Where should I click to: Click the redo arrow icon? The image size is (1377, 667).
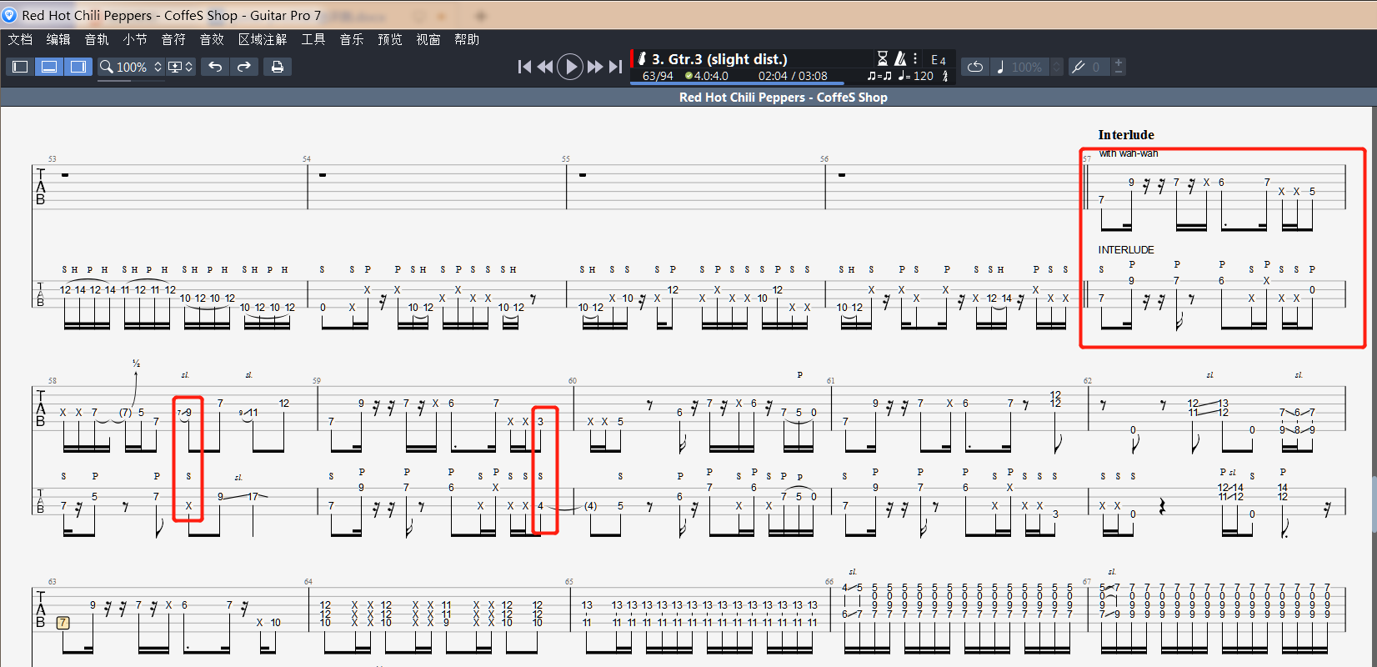[244, 67]
